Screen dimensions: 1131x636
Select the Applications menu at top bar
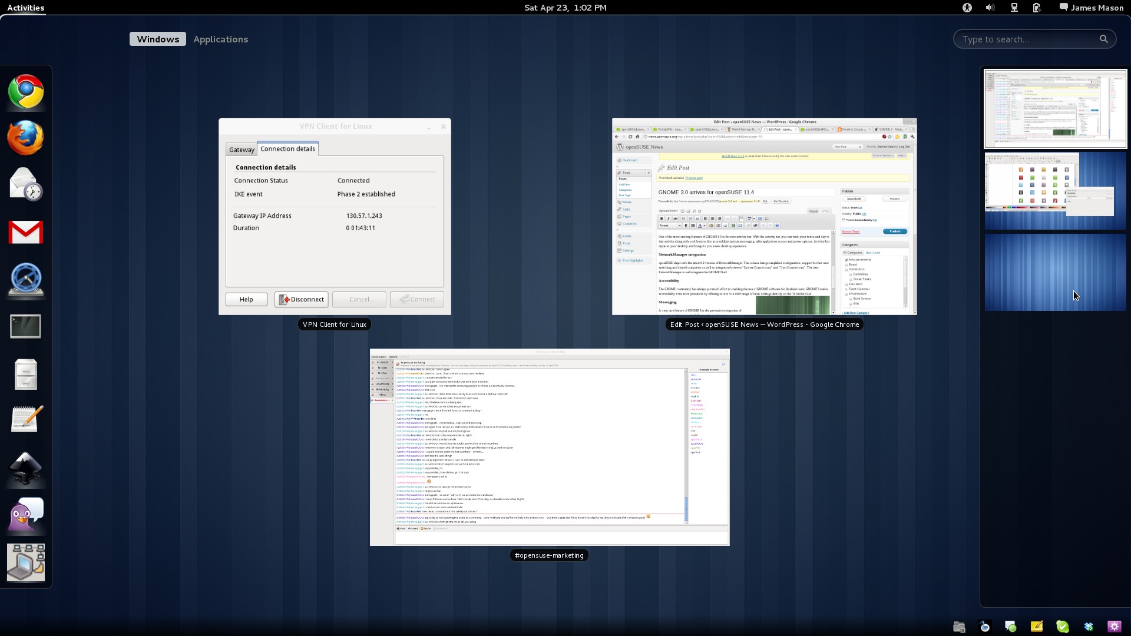pos(221,39)
